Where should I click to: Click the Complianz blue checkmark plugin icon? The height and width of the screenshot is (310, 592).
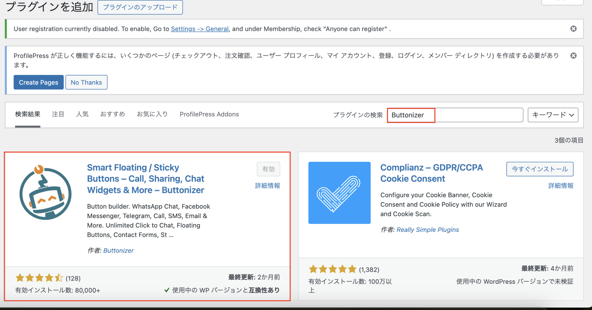coord(339,193)
